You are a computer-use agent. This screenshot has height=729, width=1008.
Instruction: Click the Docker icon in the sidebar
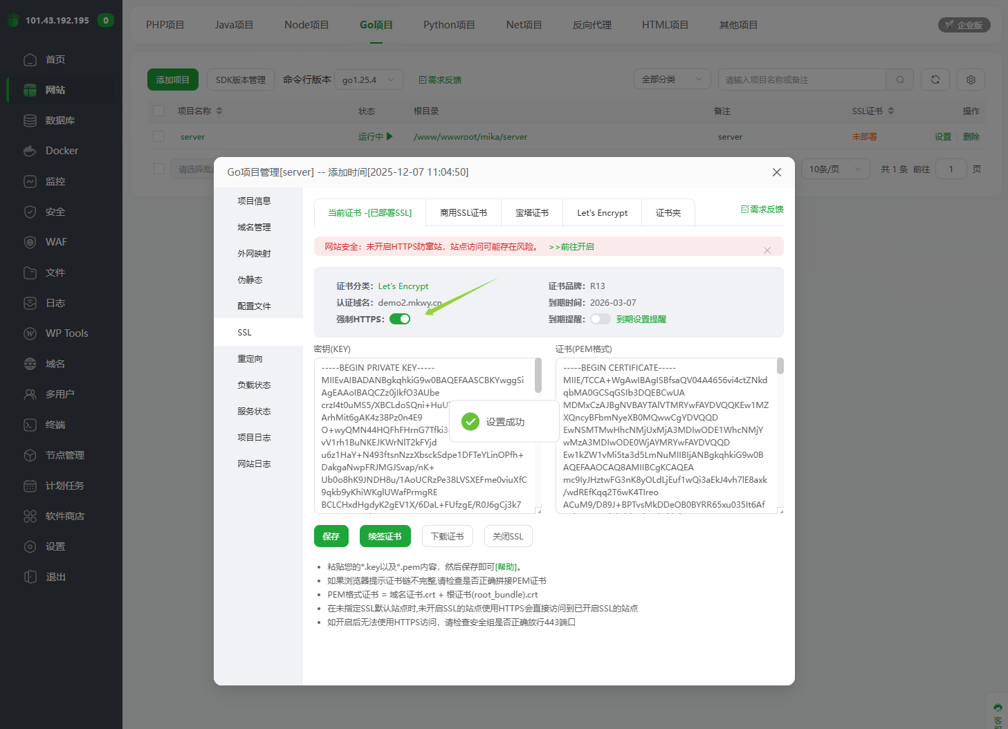tap(30, 151)
